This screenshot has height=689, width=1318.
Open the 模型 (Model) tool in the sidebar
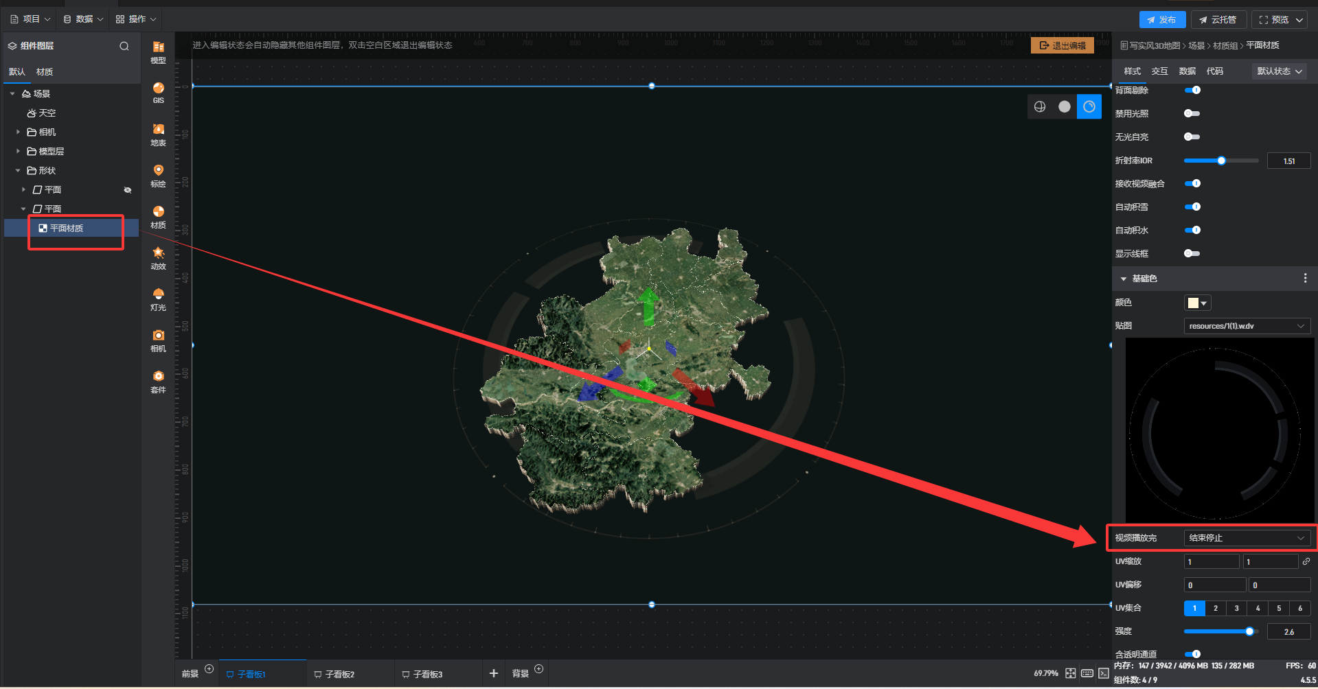click(158, 51)
